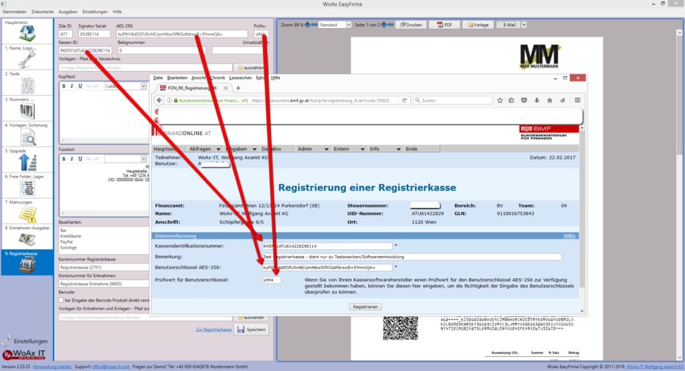The height and width of the screenshot is (371, 685).
Task: Apply bold in Kopftext editor toolbar
Action: [x=64, y=86]
